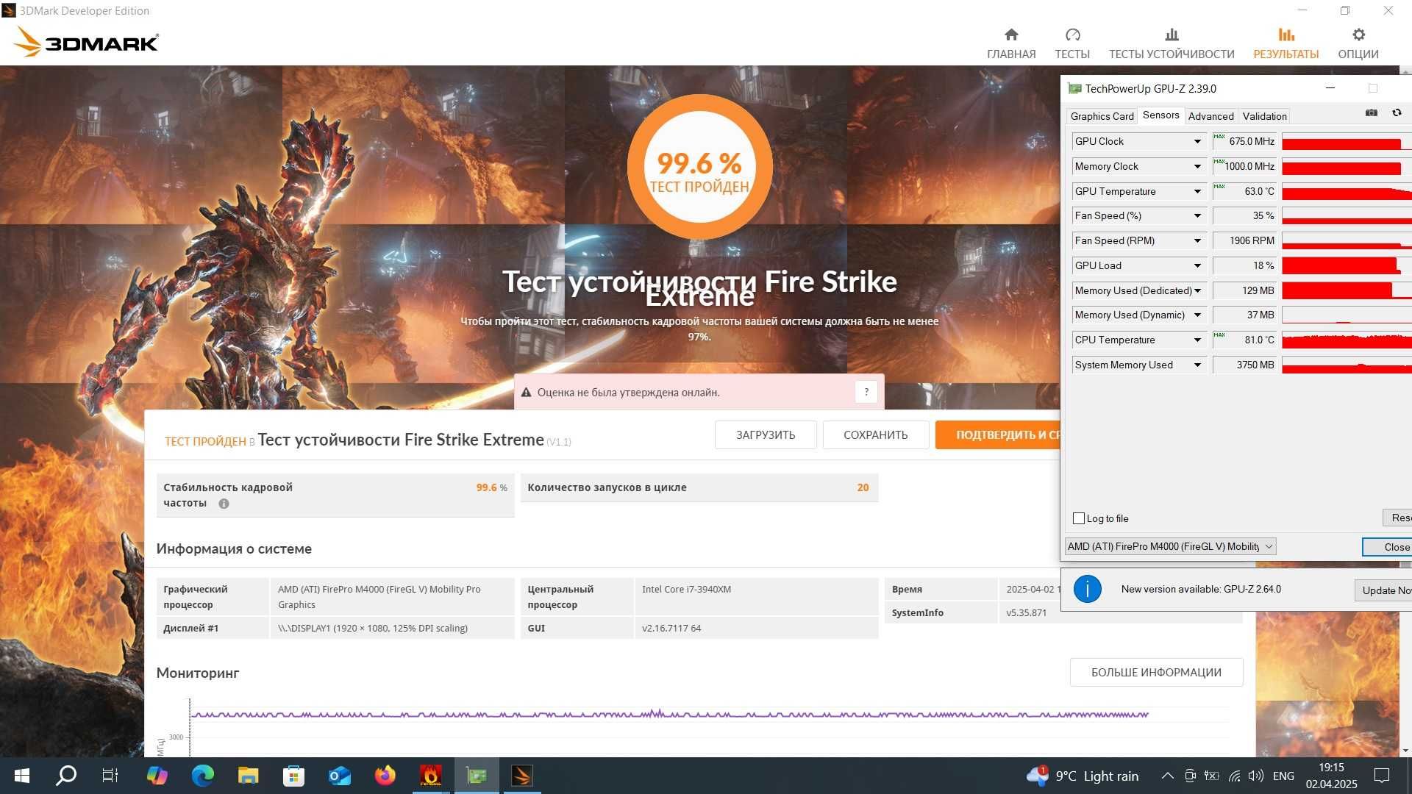Select the Sensors tab in GPU-Z
1412x794 pixels.
pos(1160,115)
